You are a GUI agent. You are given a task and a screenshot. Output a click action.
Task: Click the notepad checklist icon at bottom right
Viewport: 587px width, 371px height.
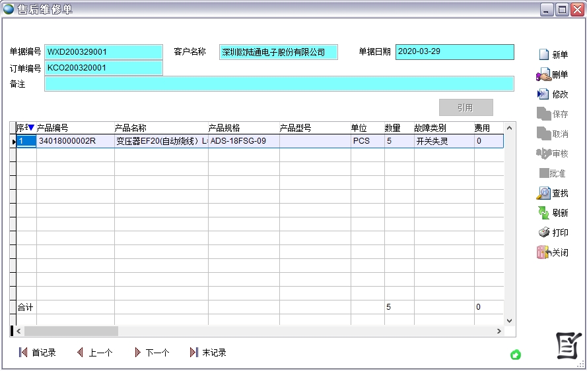click(568, 346)
